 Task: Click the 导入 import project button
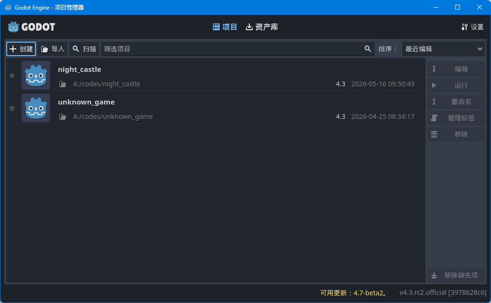click(x=53, y=49)
